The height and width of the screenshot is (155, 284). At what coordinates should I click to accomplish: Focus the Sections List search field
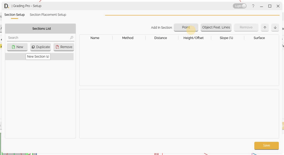(38, 38)
